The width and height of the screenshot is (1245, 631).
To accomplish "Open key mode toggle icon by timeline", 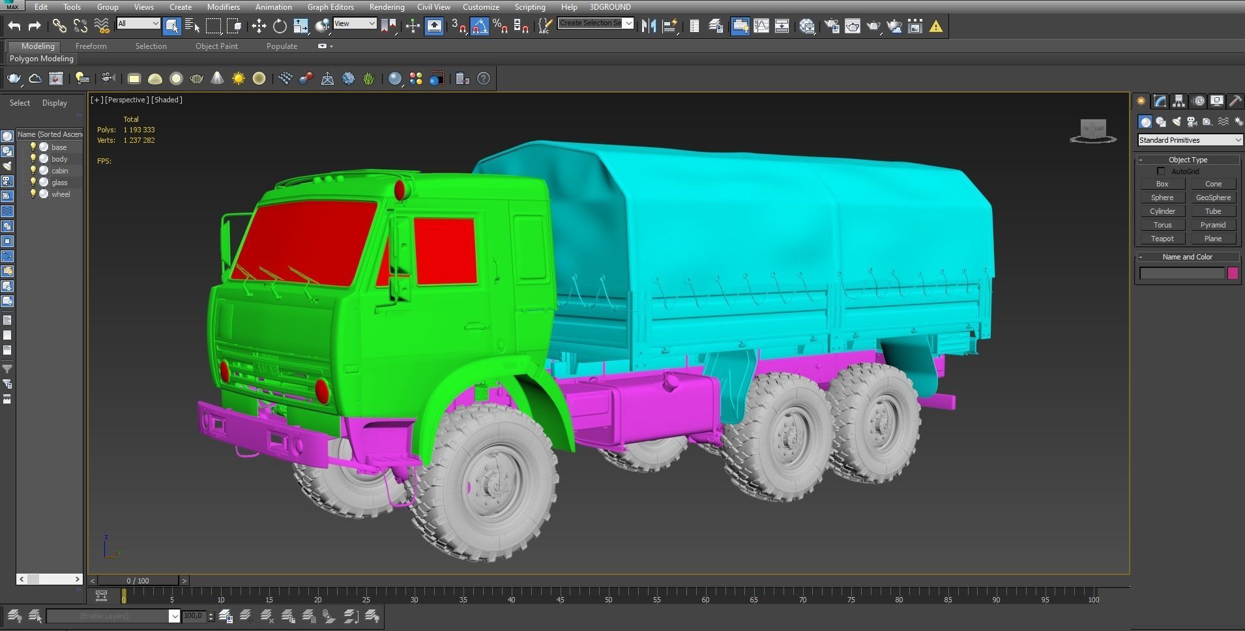I will 101,596.
